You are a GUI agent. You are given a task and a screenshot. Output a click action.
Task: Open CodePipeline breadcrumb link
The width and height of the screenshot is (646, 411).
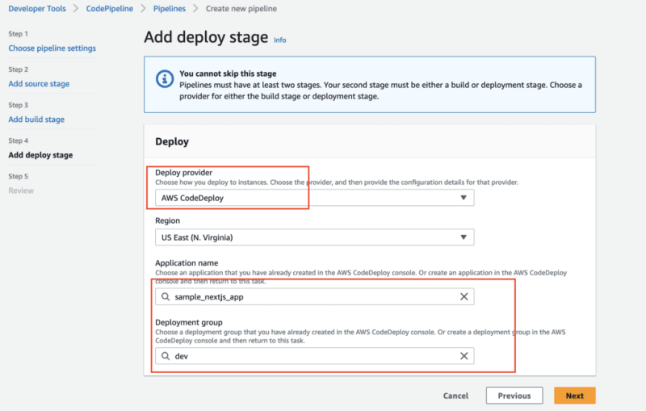tap(110, 9)
